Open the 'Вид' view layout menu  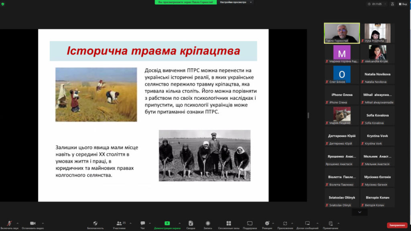pos(403,4)
